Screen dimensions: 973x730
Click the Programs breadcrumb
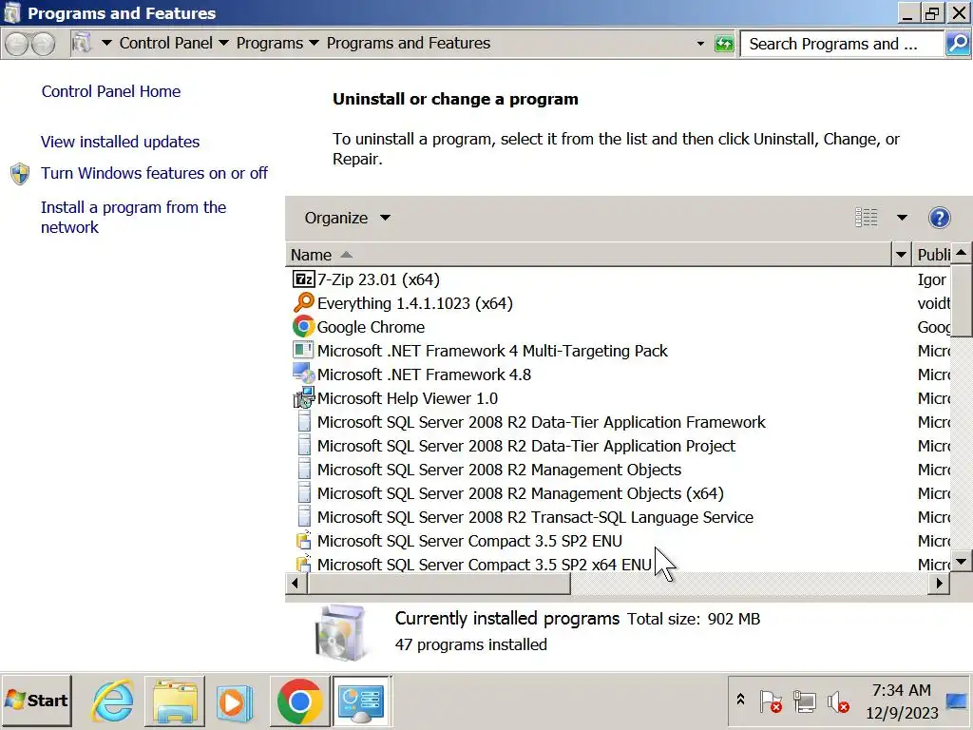(x=269, y=43)
